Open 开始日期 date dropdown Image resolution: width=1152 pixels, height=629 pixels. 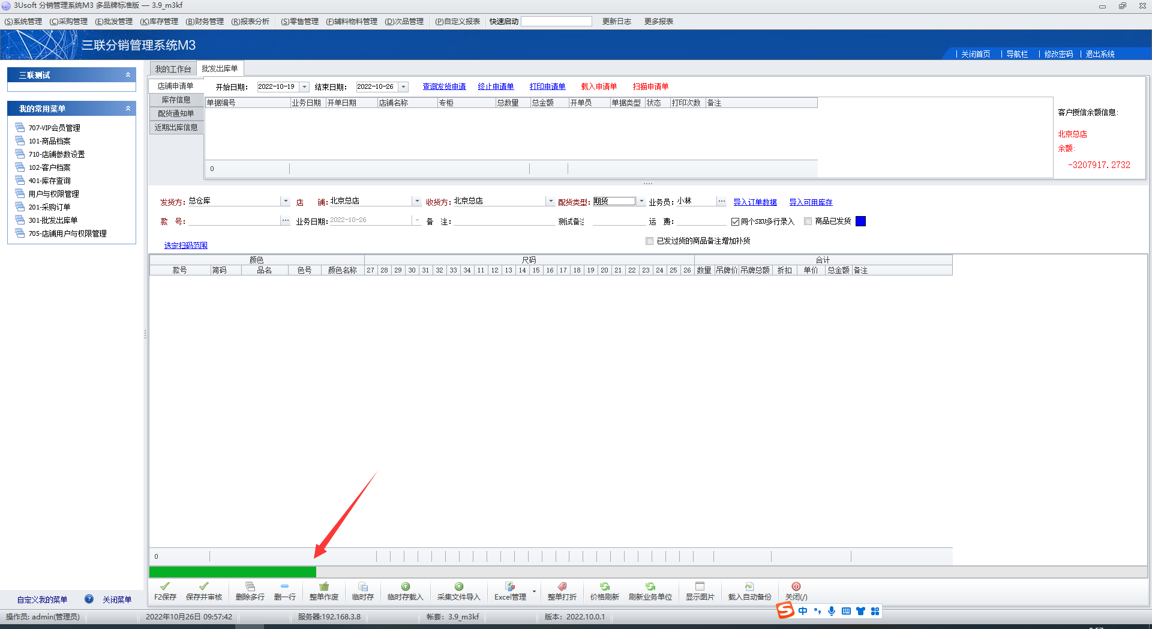(305, 87)
